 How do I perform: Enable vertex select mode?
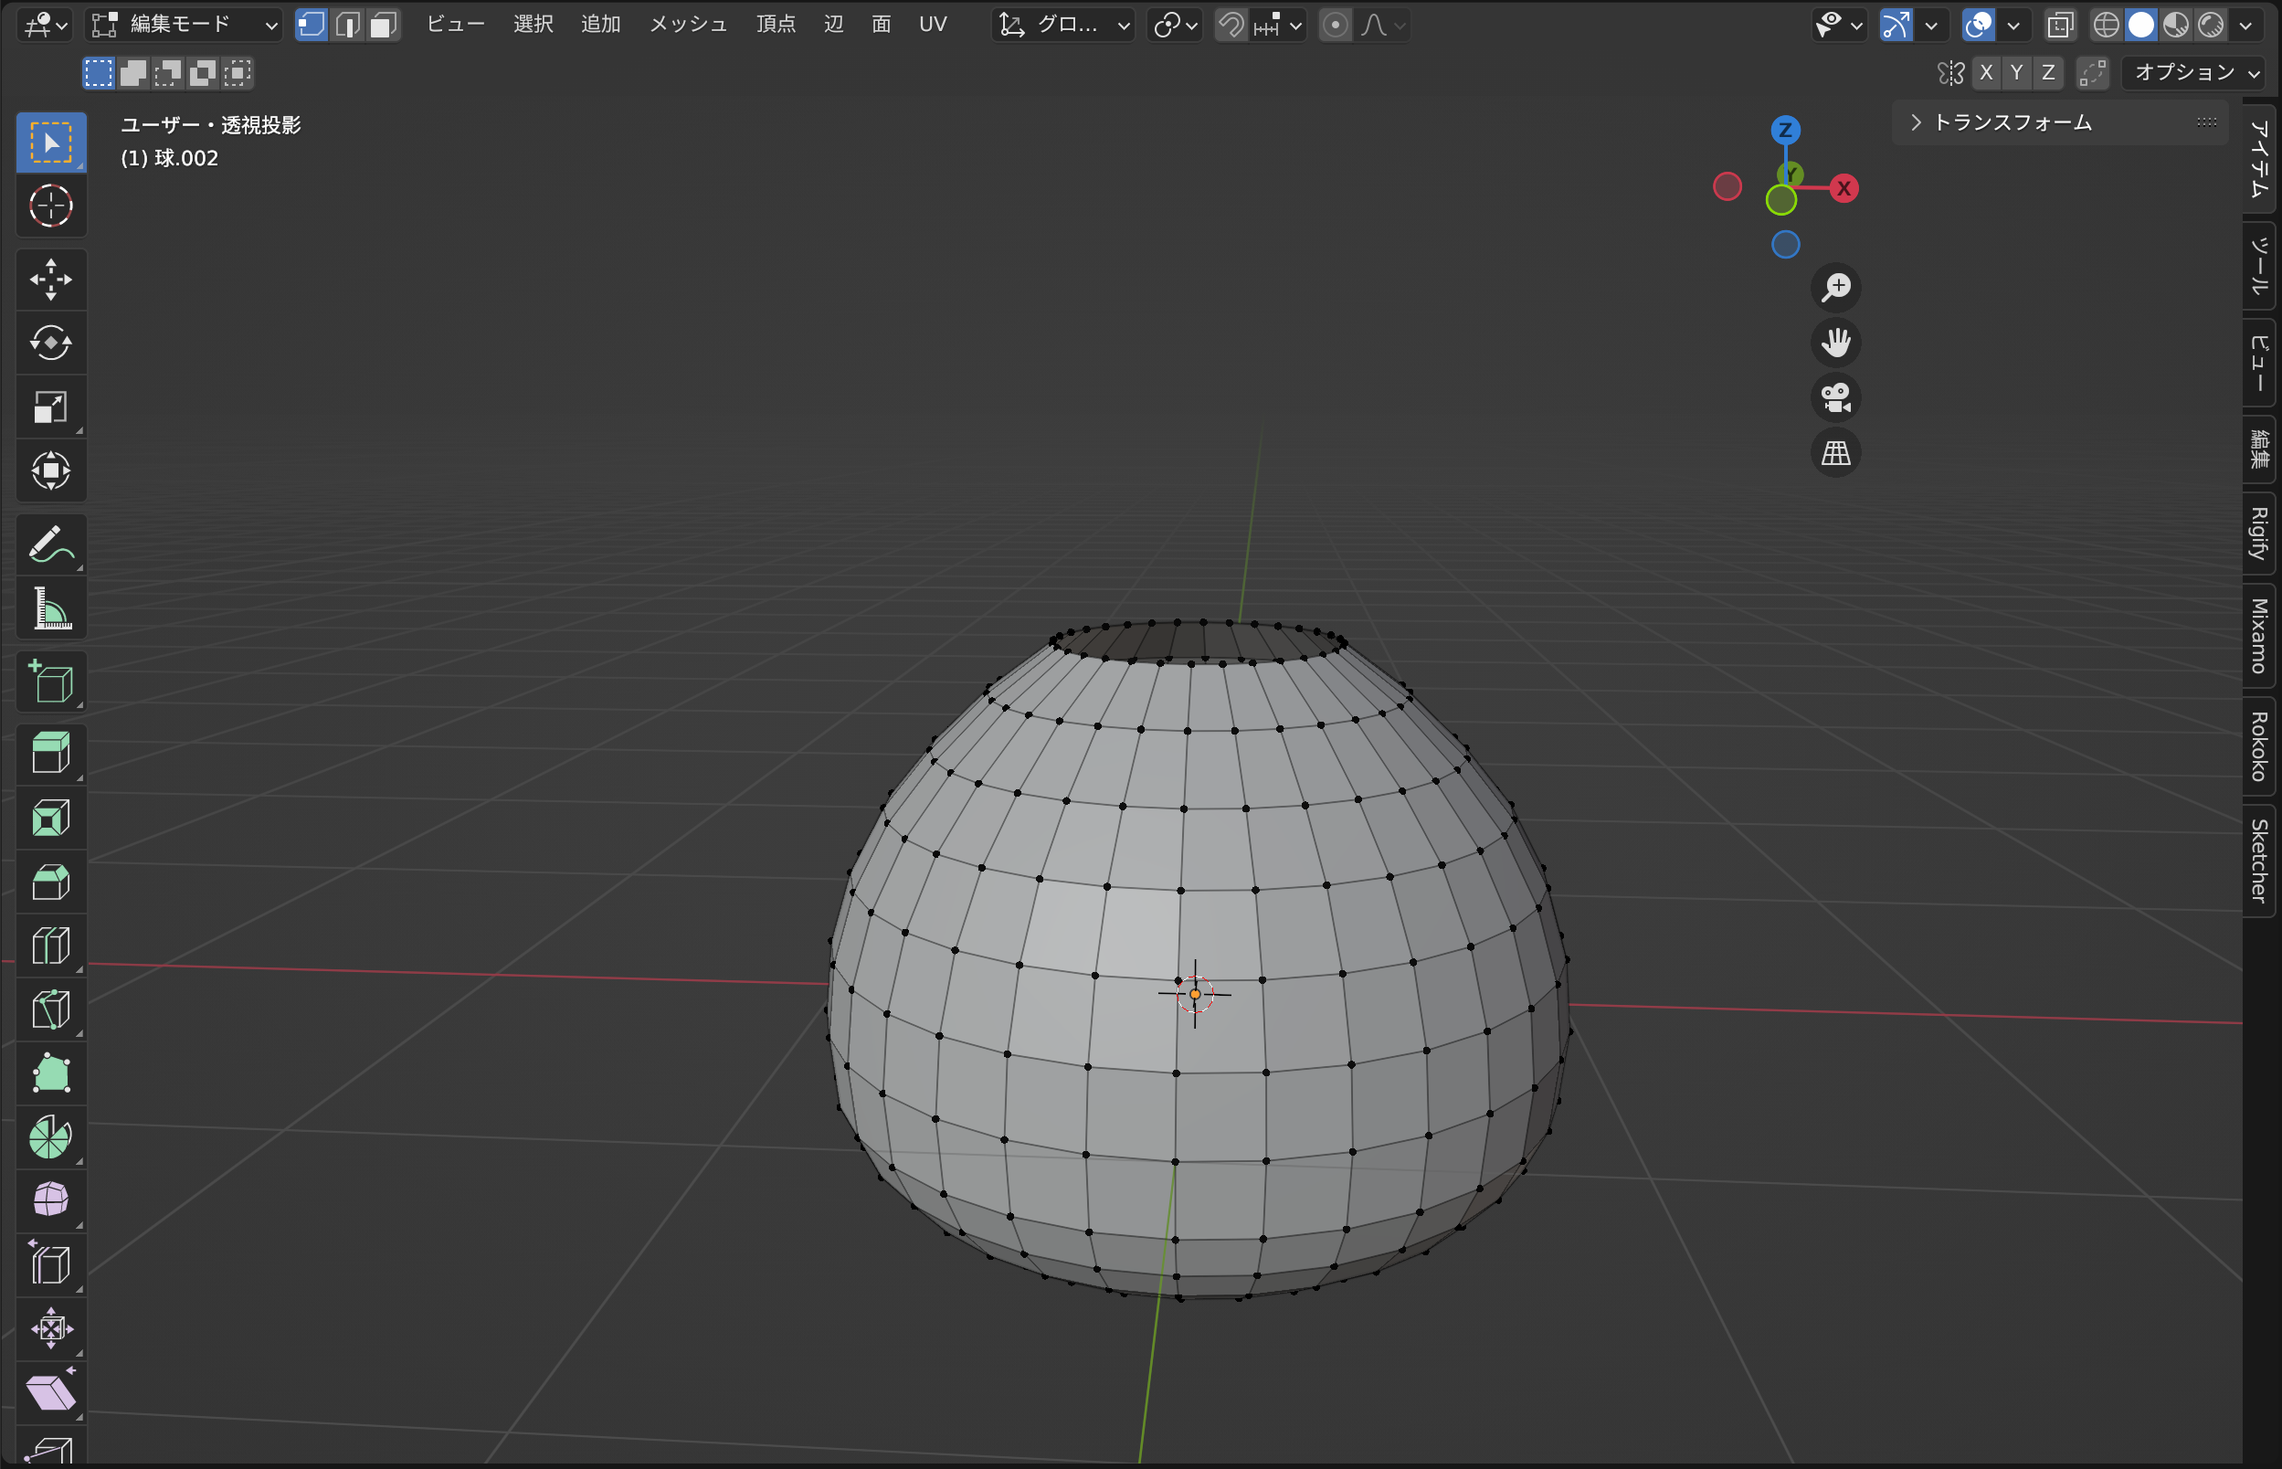[312, 25]
